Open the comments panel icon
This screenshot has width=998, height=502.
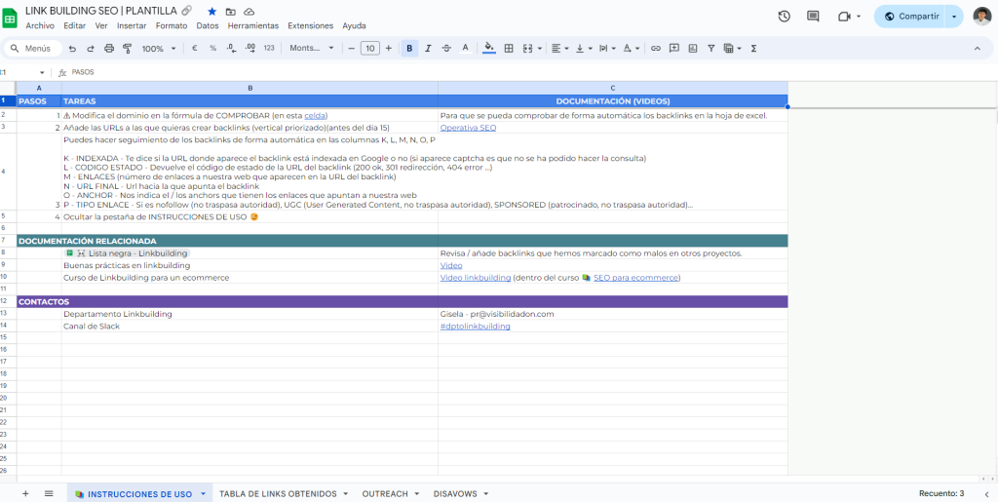814,17
